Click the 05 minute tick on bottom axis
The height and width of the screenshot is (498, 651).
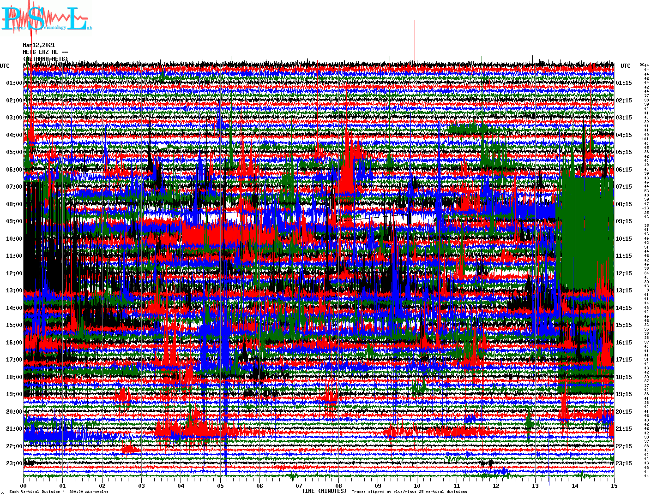(x=220, y=486)
